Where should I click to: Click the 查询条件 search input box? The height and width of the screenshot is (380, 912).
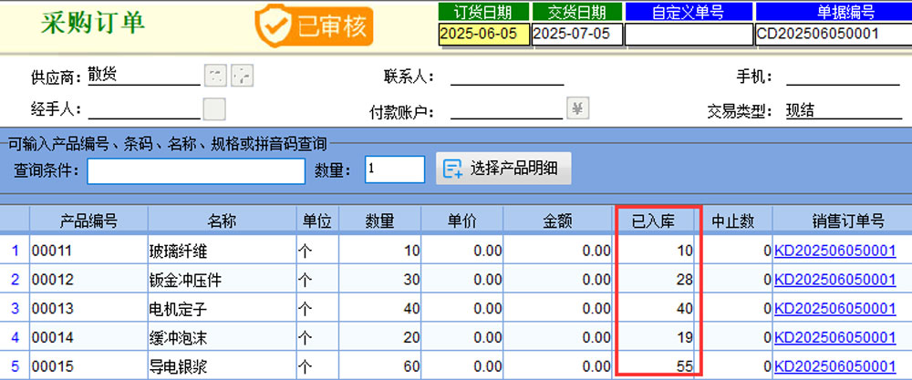[x=196, y=170]
